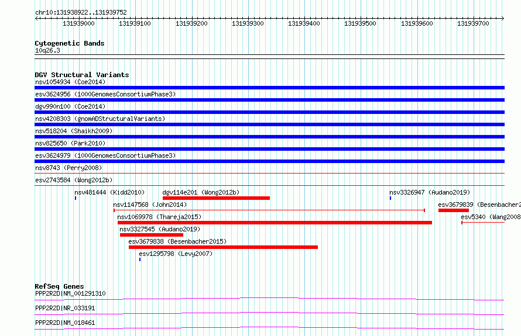Open the dgv990n100 (Coe2014) variant
The width and height of the screenshot is (521, 336).
pos(70,106)
